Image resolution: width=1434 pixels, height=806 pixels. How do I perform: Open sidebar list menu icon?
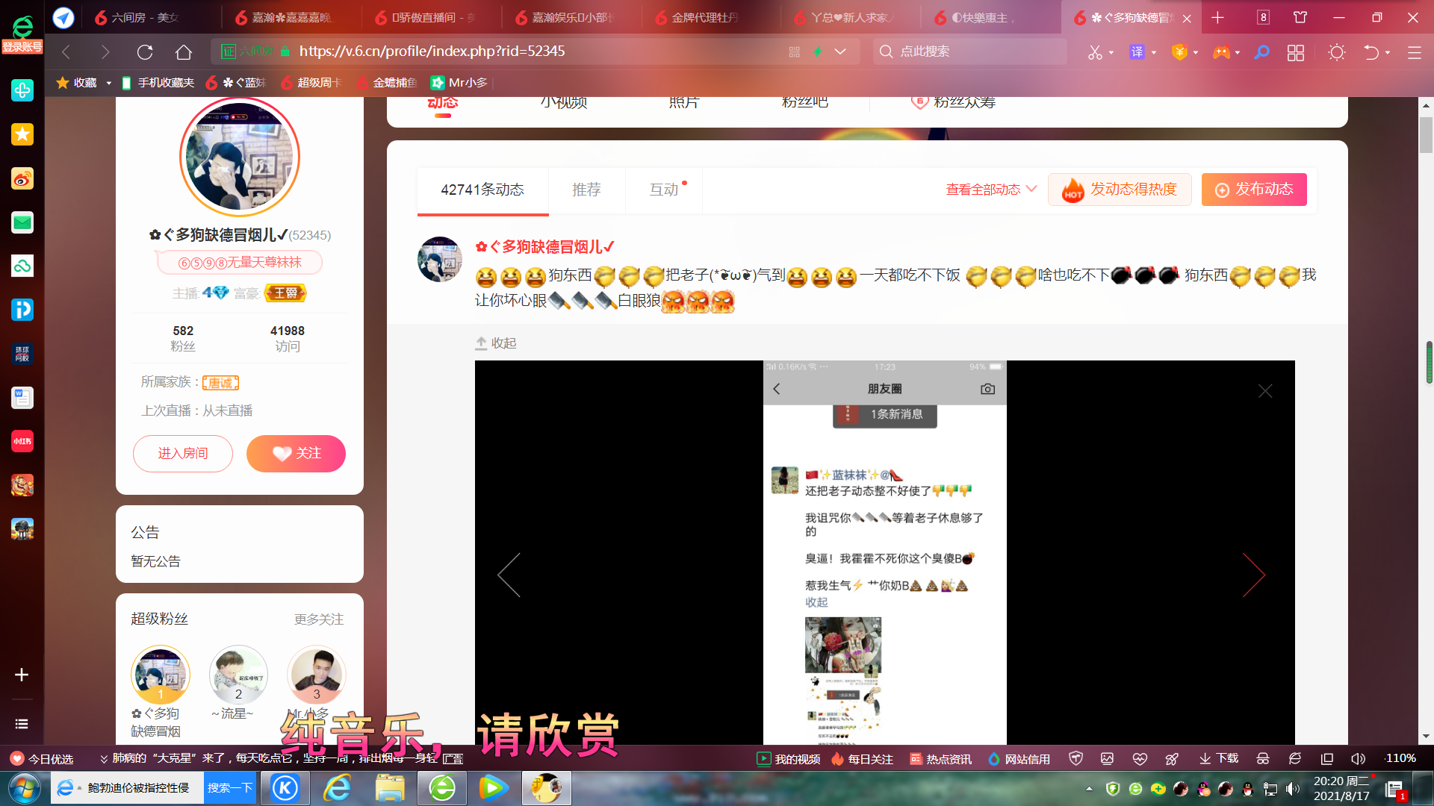(22, 724)
